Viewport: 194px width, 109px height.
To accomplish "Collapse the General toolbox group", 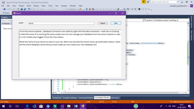I will point(2,24).
